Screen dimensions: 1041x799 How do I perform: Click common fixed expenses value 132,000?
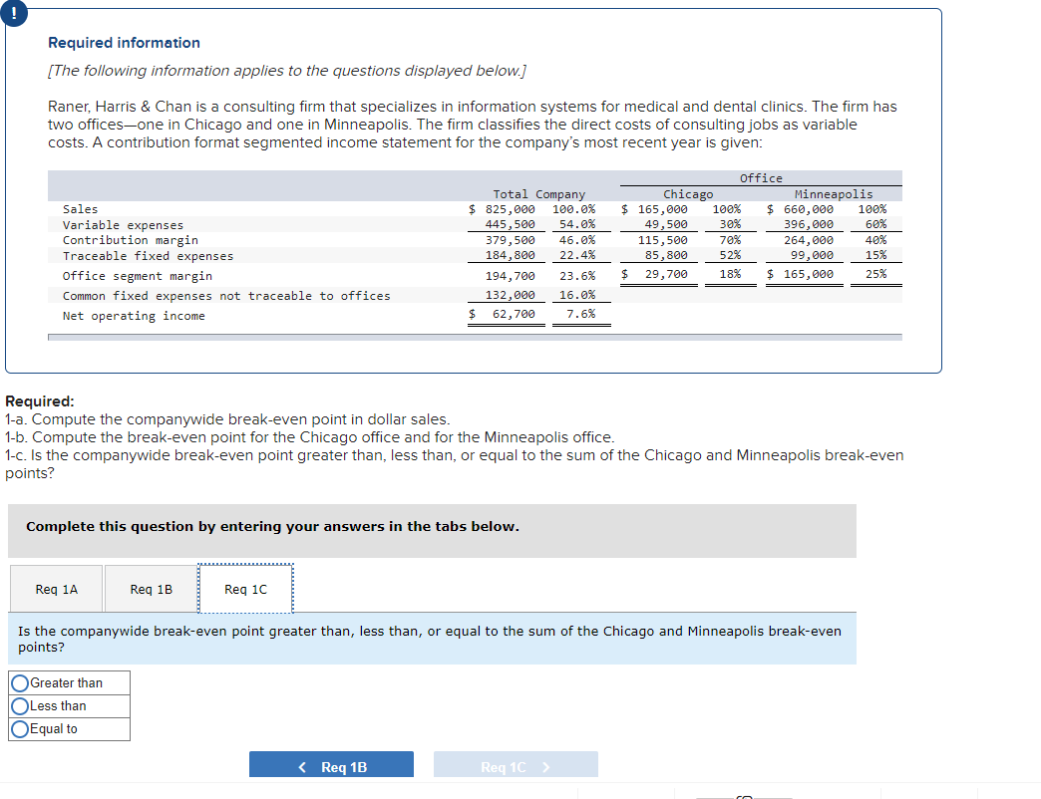pyautogui.click(x=510, y=295)
